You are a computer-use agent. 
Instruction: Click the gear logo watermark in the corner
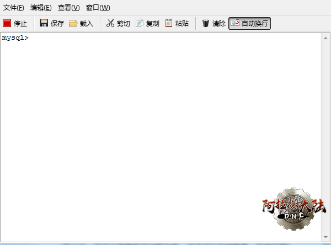(292, 210)
